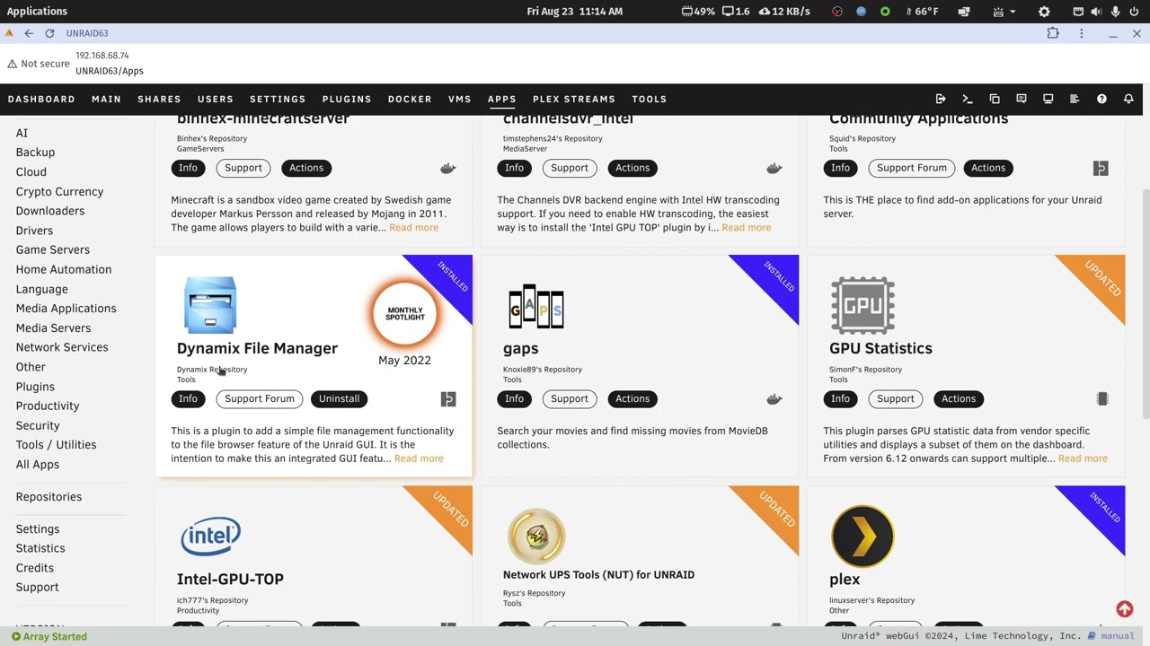Open the DOCKER tab
This screenshot has height=646, width=1150.
(410, 99)
